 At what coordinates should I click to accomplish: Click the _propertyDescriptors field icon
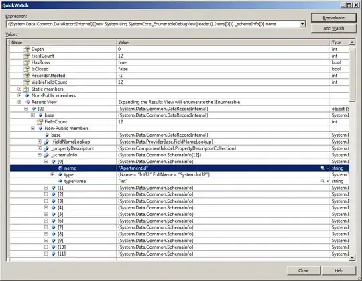click(x=46, y=148)
